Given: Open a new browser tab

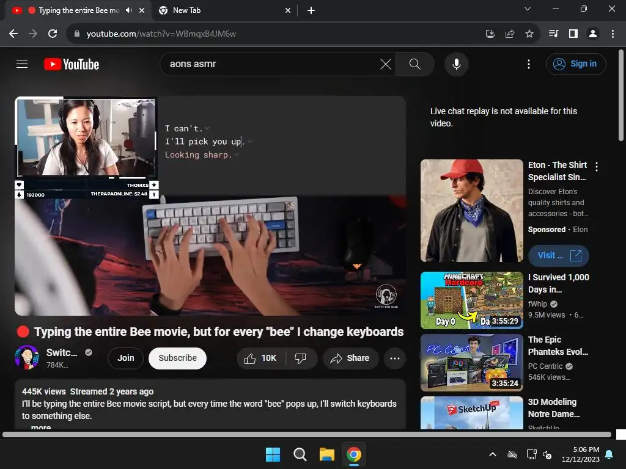Looking at the screenshot, I should tap(311, 10).
